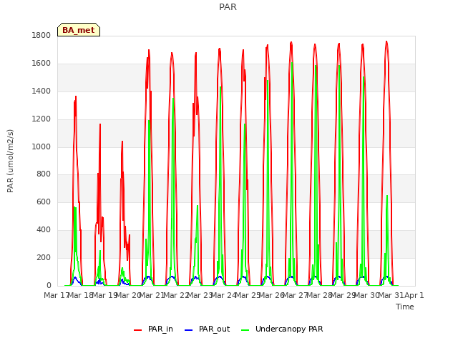The height and width of the screenshot is (343, 458).
Task: Click the blue PAR_out legend color marker
Action: (x=189, y=330)
